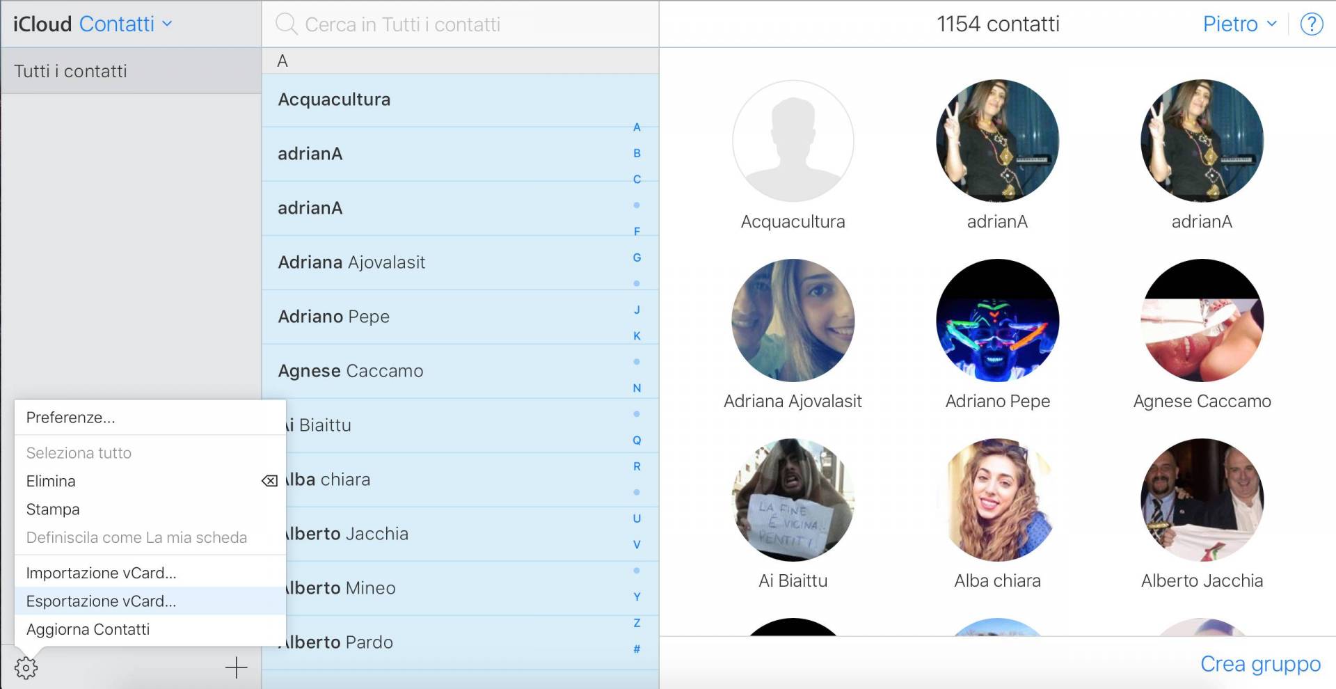
Task: Choose Elimina from gear menu
Action: (150, 481)
